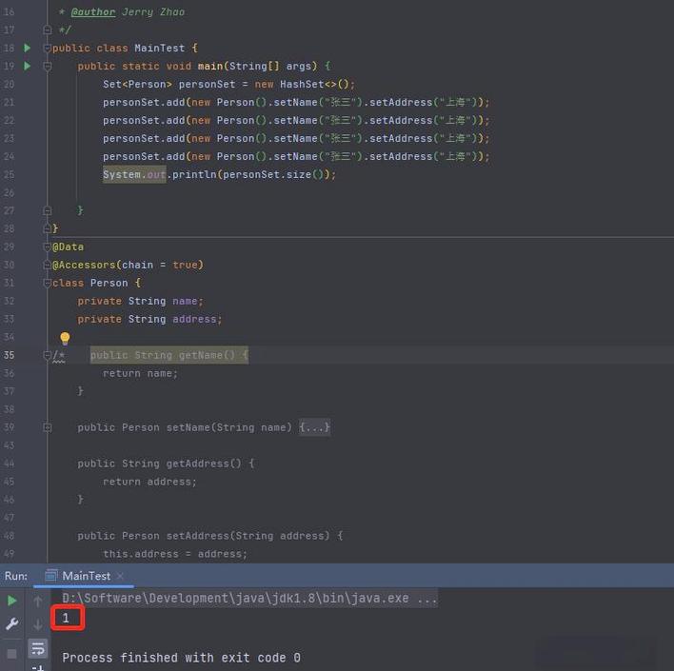The width and height of the screenshot is (674, 671).
Task: Click the @Accessors annotation text
Action: 84,265
